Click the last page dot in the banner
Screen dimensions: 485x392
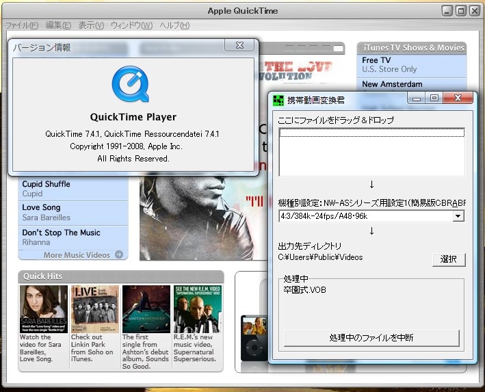[x=339, y=49]
